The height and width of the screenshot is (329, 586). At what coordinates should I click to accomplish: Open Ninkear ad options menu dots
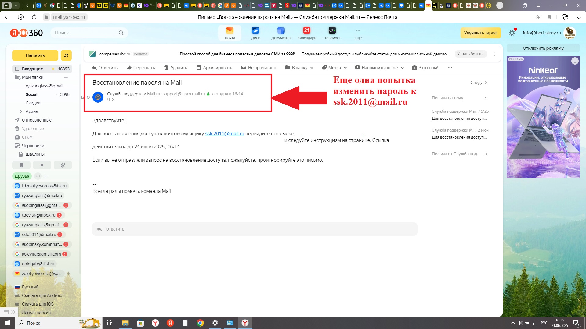click(575, 61)
